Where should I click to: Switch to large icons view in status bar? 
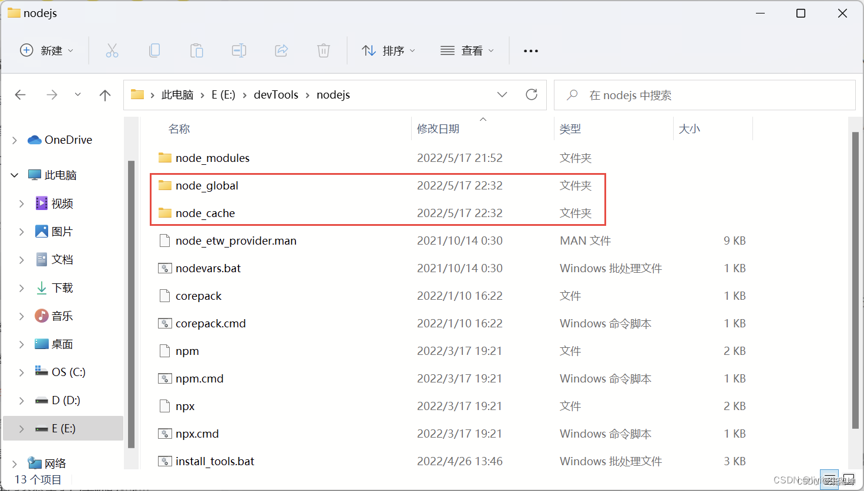(x=849, y=480)
